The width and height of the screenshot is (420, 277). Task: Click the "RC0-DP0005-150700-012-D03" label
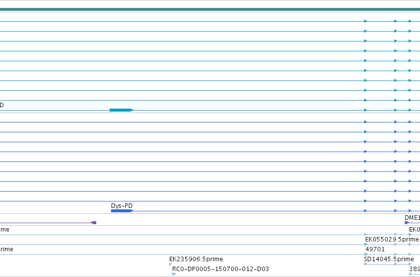221,269
